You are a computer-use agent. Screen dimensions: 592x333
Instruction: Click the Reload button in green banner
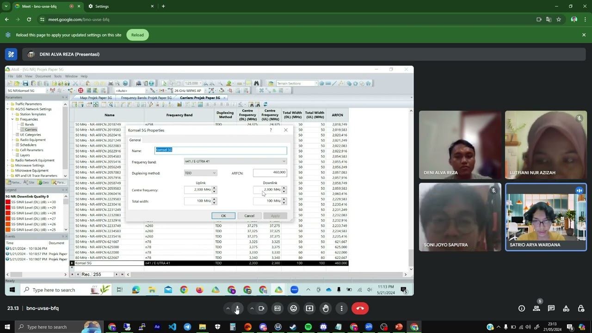click(137, 35)
